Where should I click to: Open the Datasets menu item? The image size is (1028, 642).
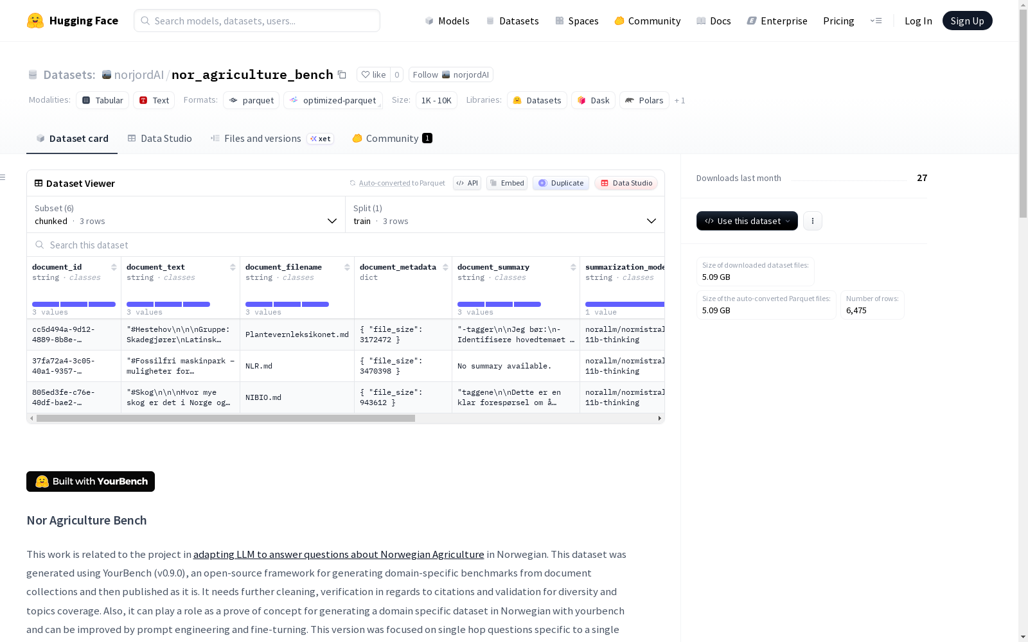tap(512, 21)
